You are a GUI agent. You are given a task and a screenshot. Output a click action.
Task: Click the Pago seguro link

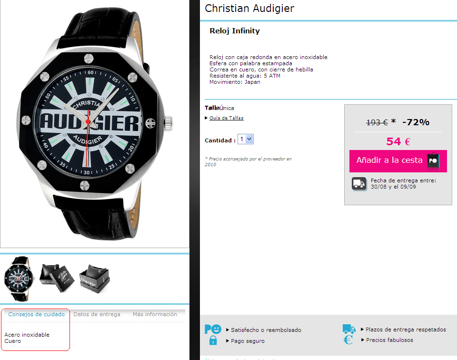click(x=248, y=341)
